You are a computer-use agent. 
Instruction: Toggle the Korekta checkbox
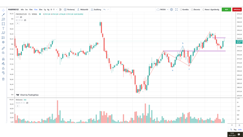pos(181,10)
